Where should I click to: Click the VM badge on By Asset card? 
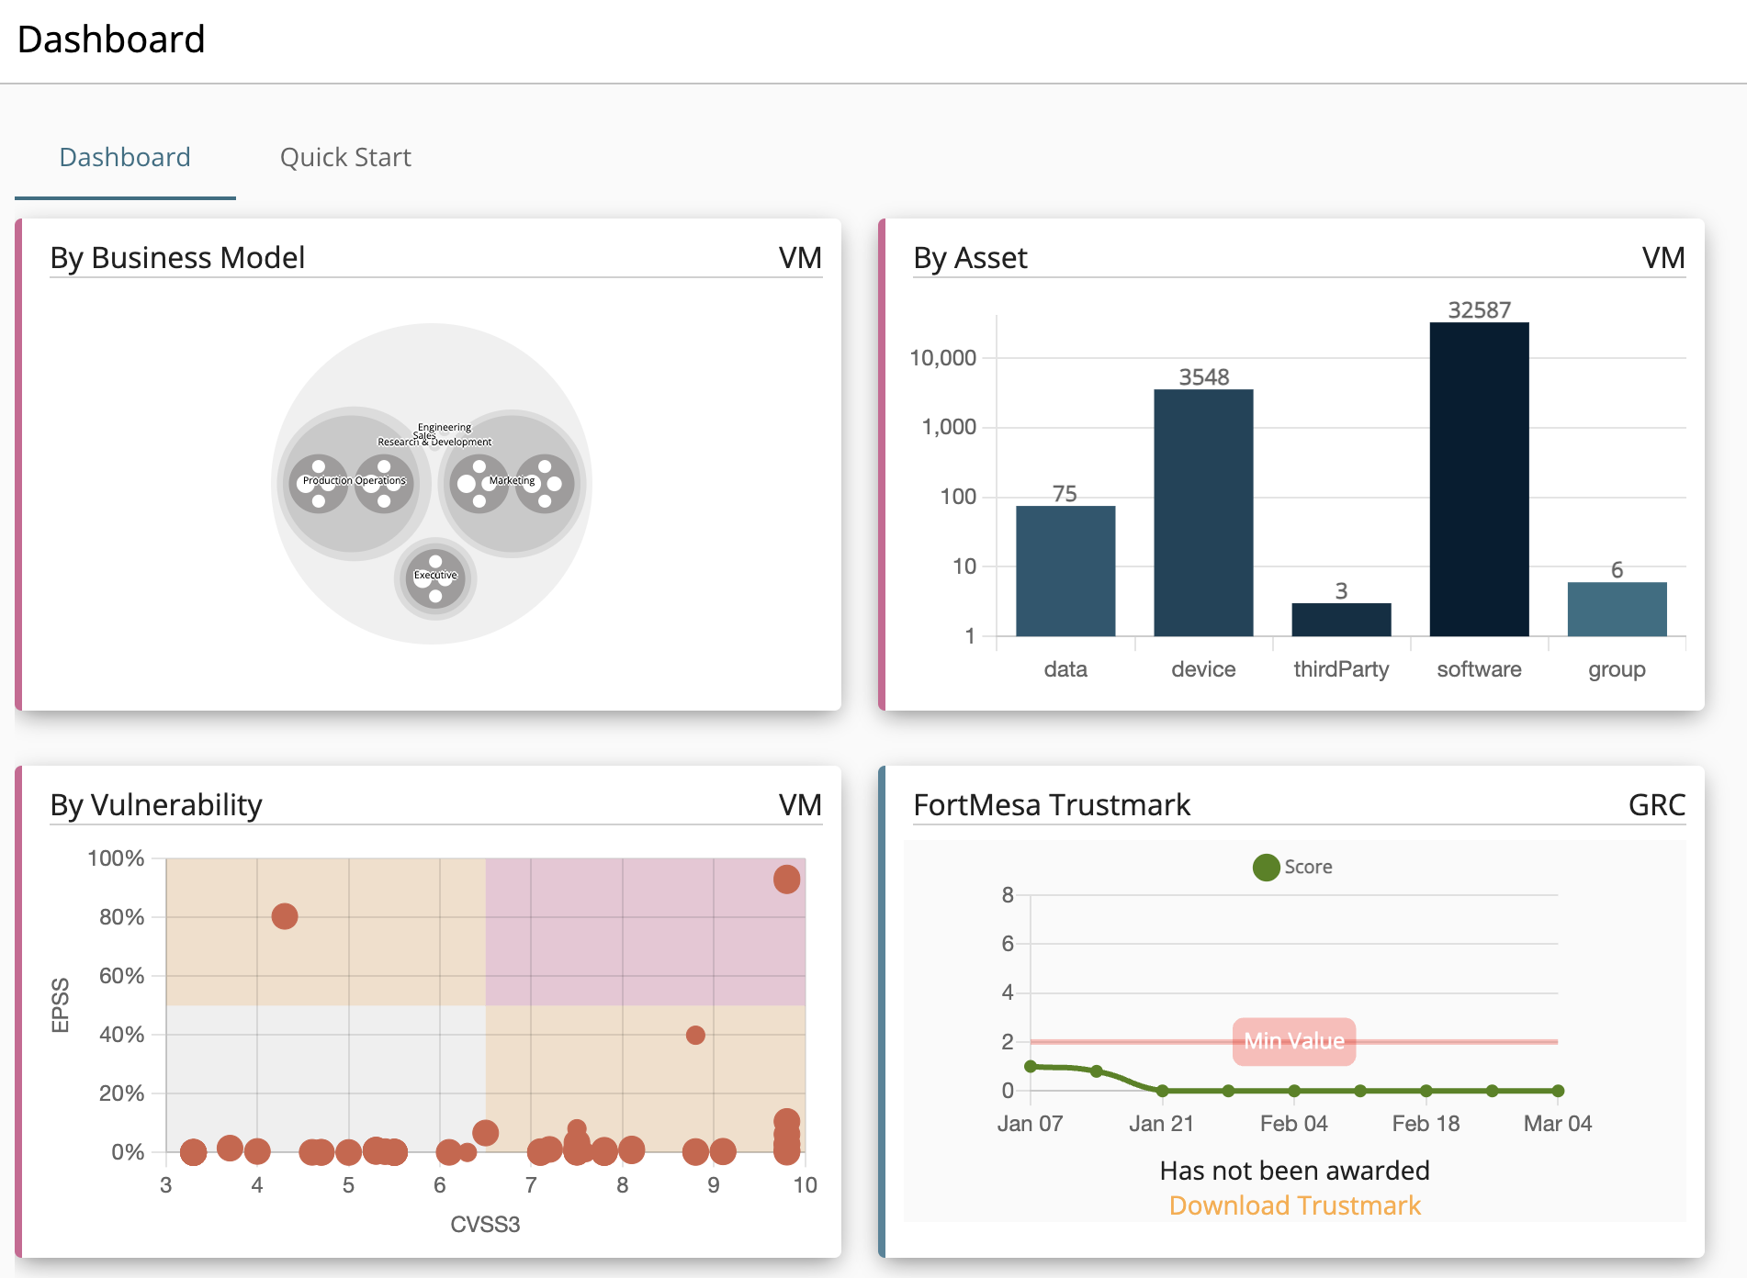point(1664,259)
